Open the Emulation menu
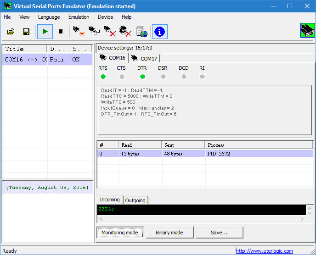This screenshot has width=316, height=255. click(79, 17)
